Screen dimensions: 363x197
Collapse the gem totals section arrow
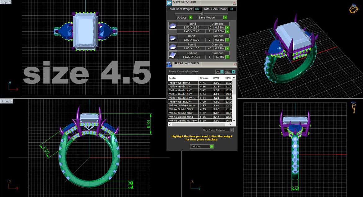[x=202, y=13]
